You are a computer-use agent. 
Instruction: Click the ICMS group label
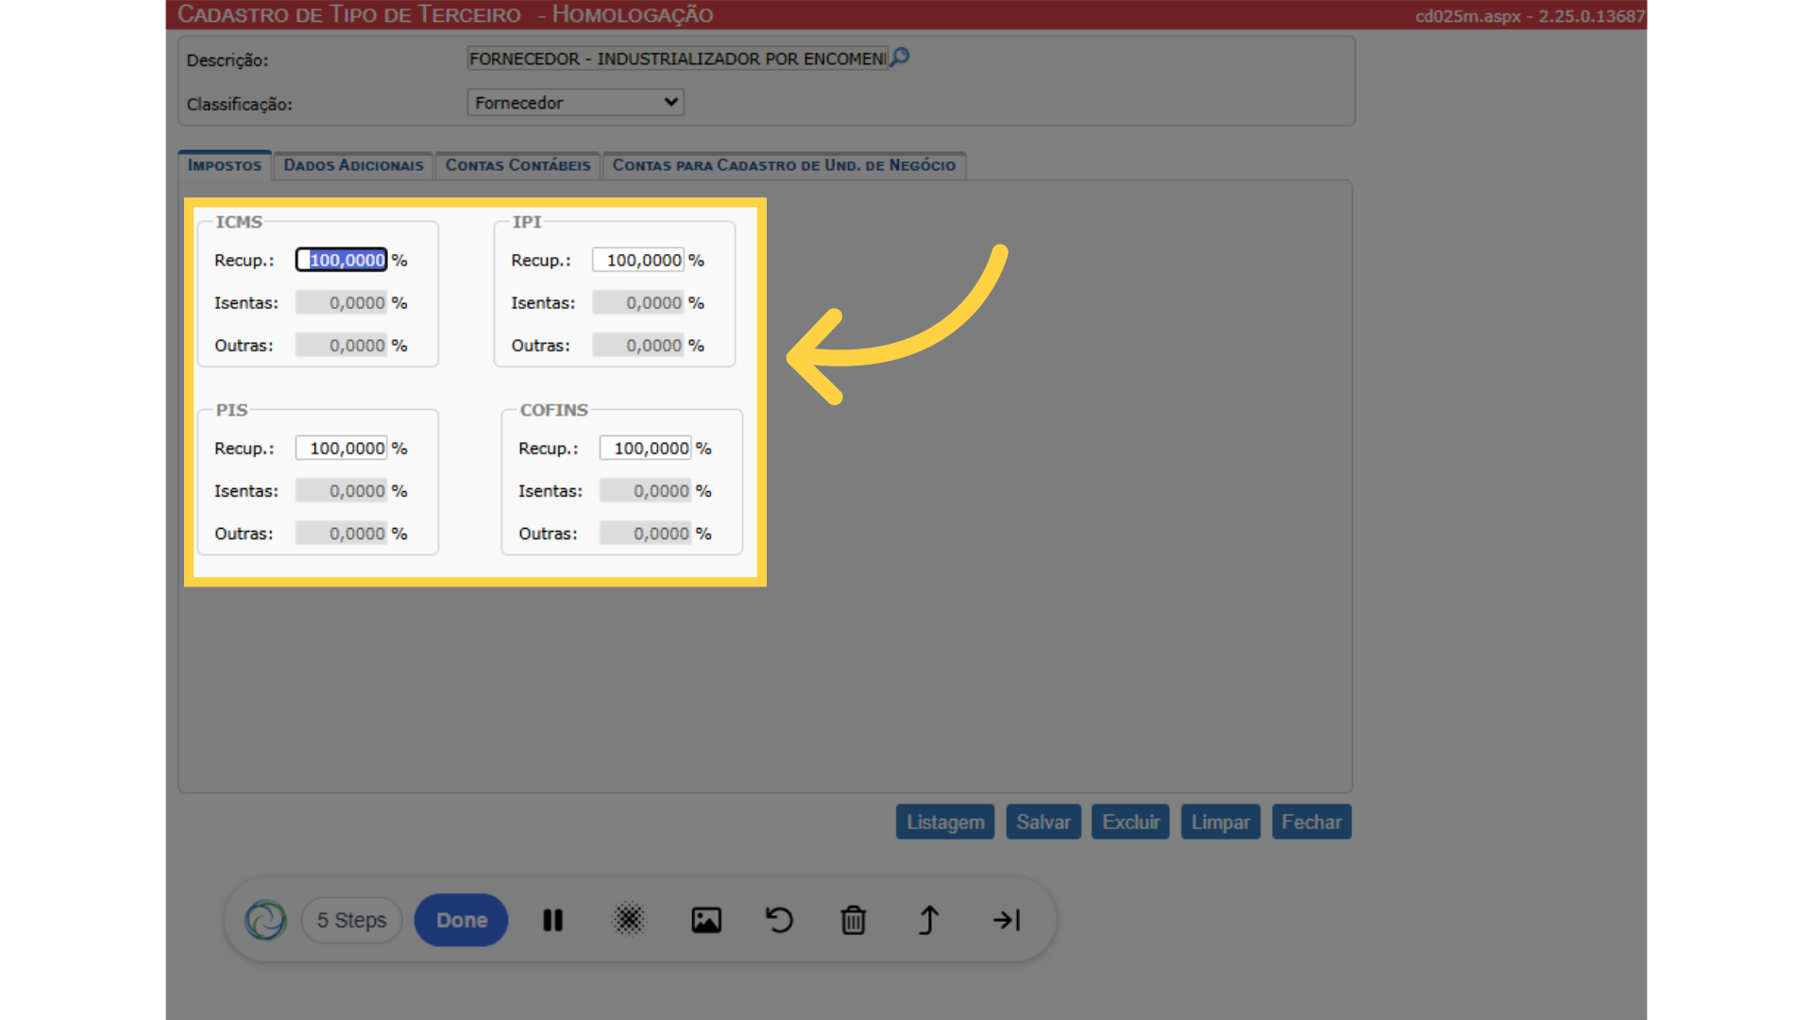click(x=239, y=222)
